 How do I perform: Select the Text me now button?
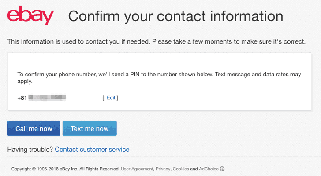click(90, 128)
